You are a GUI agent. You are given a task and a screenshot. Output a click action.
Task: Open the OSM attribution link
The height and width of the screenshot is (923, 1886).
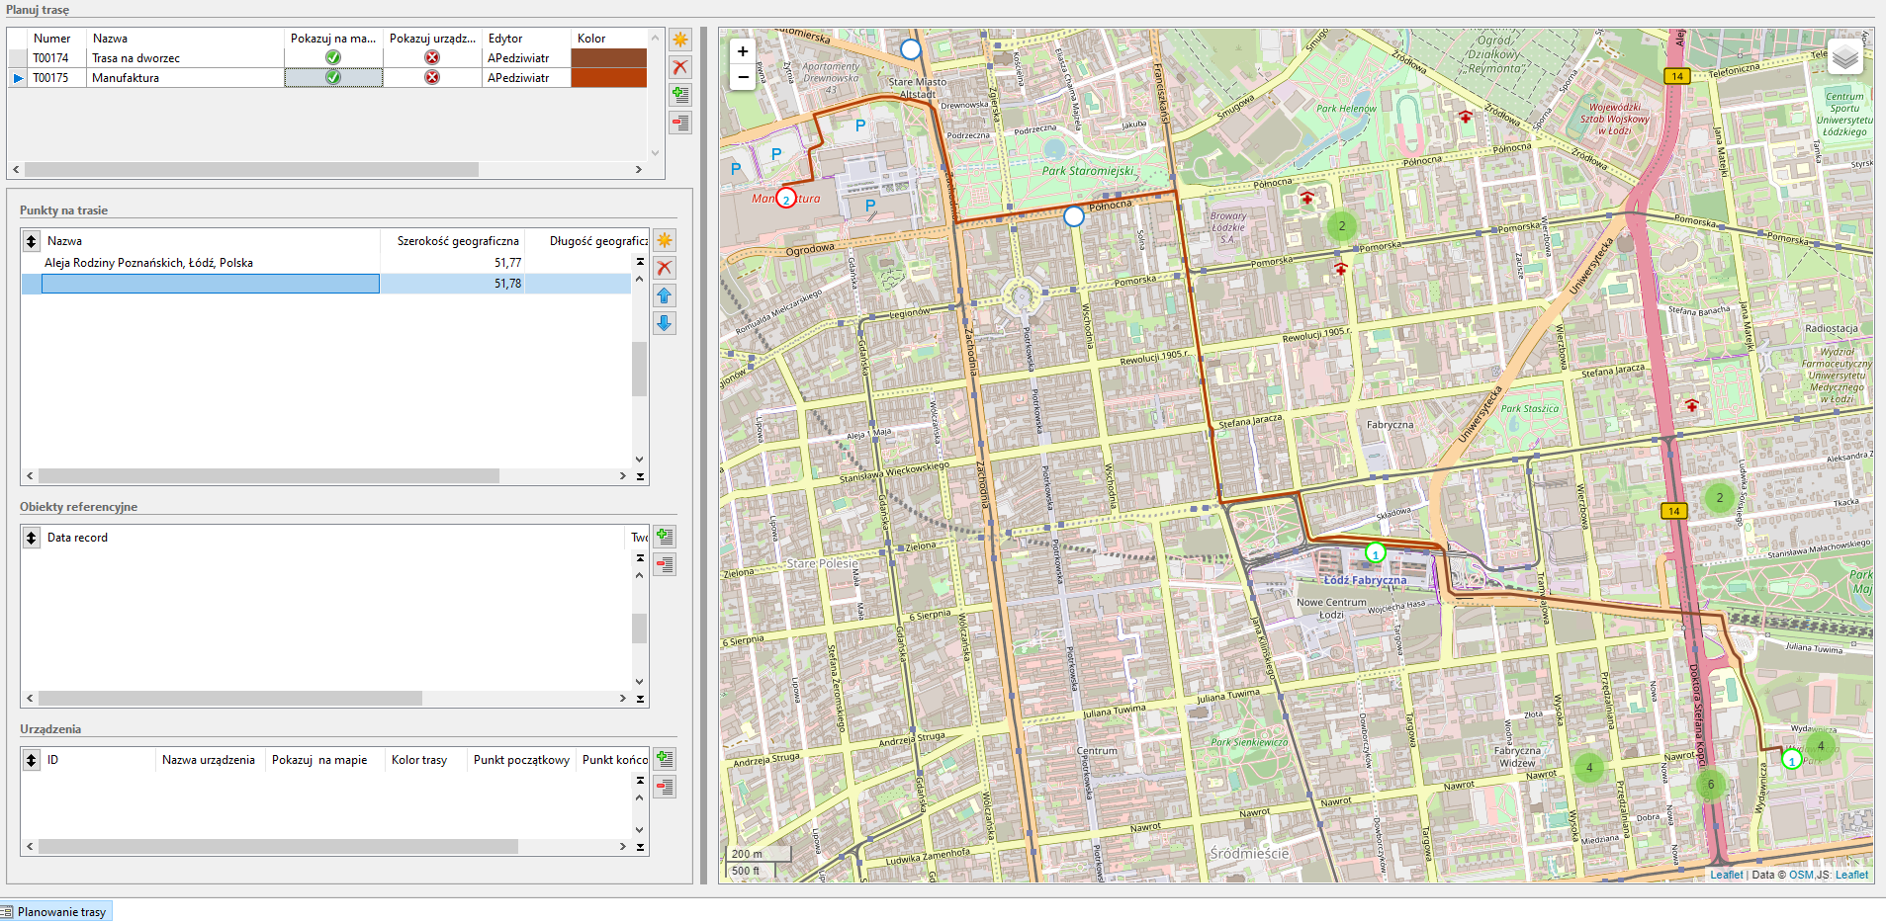click(1801, 875)
